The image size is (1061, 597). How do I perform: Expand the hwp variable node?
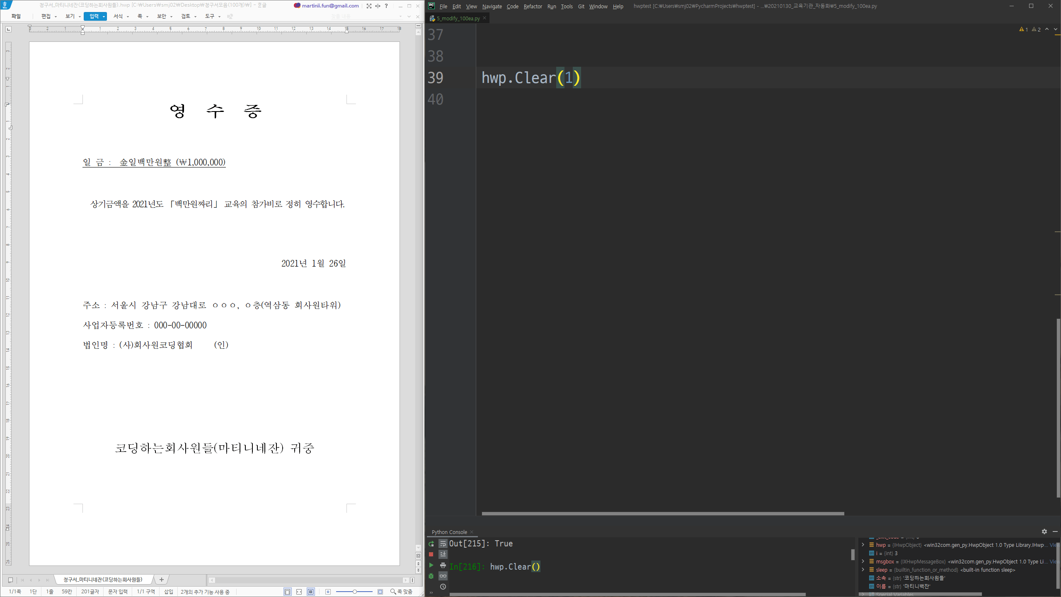point(863,545)
